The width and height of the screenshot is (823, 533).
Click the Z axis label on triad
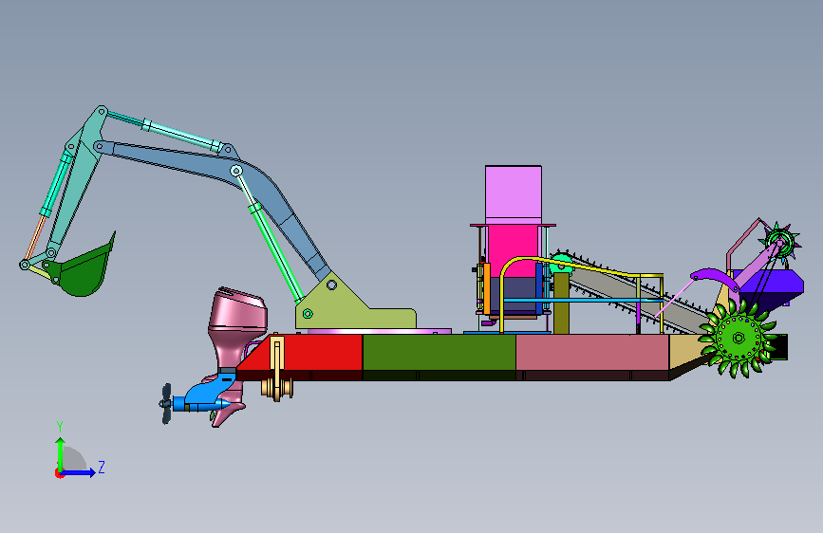point(102,467)
